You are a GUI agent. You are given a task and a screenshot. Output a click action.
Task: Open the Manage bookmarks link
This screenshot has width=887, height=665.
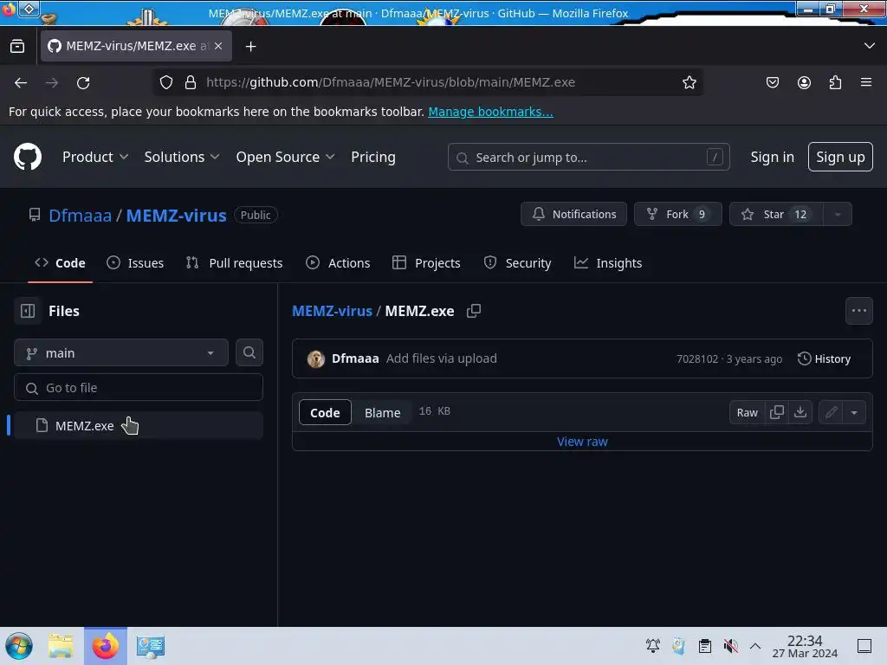pyautogui.click(x=490, y=112)
